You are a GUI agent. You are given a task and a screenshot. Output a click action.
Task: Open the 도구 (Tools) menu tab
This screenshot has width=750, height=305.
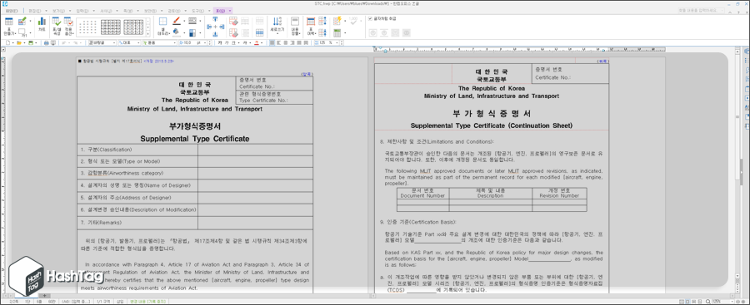tap(198, 11)
